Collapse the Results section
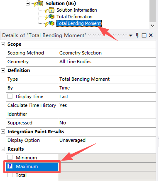The height and width of the screenshot is (181, 159). click(3, 149)
